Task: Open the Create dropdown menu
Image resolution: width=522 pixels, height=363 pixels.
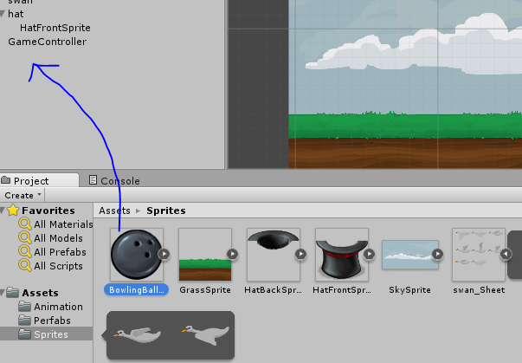Action: (x=23, y=195)
